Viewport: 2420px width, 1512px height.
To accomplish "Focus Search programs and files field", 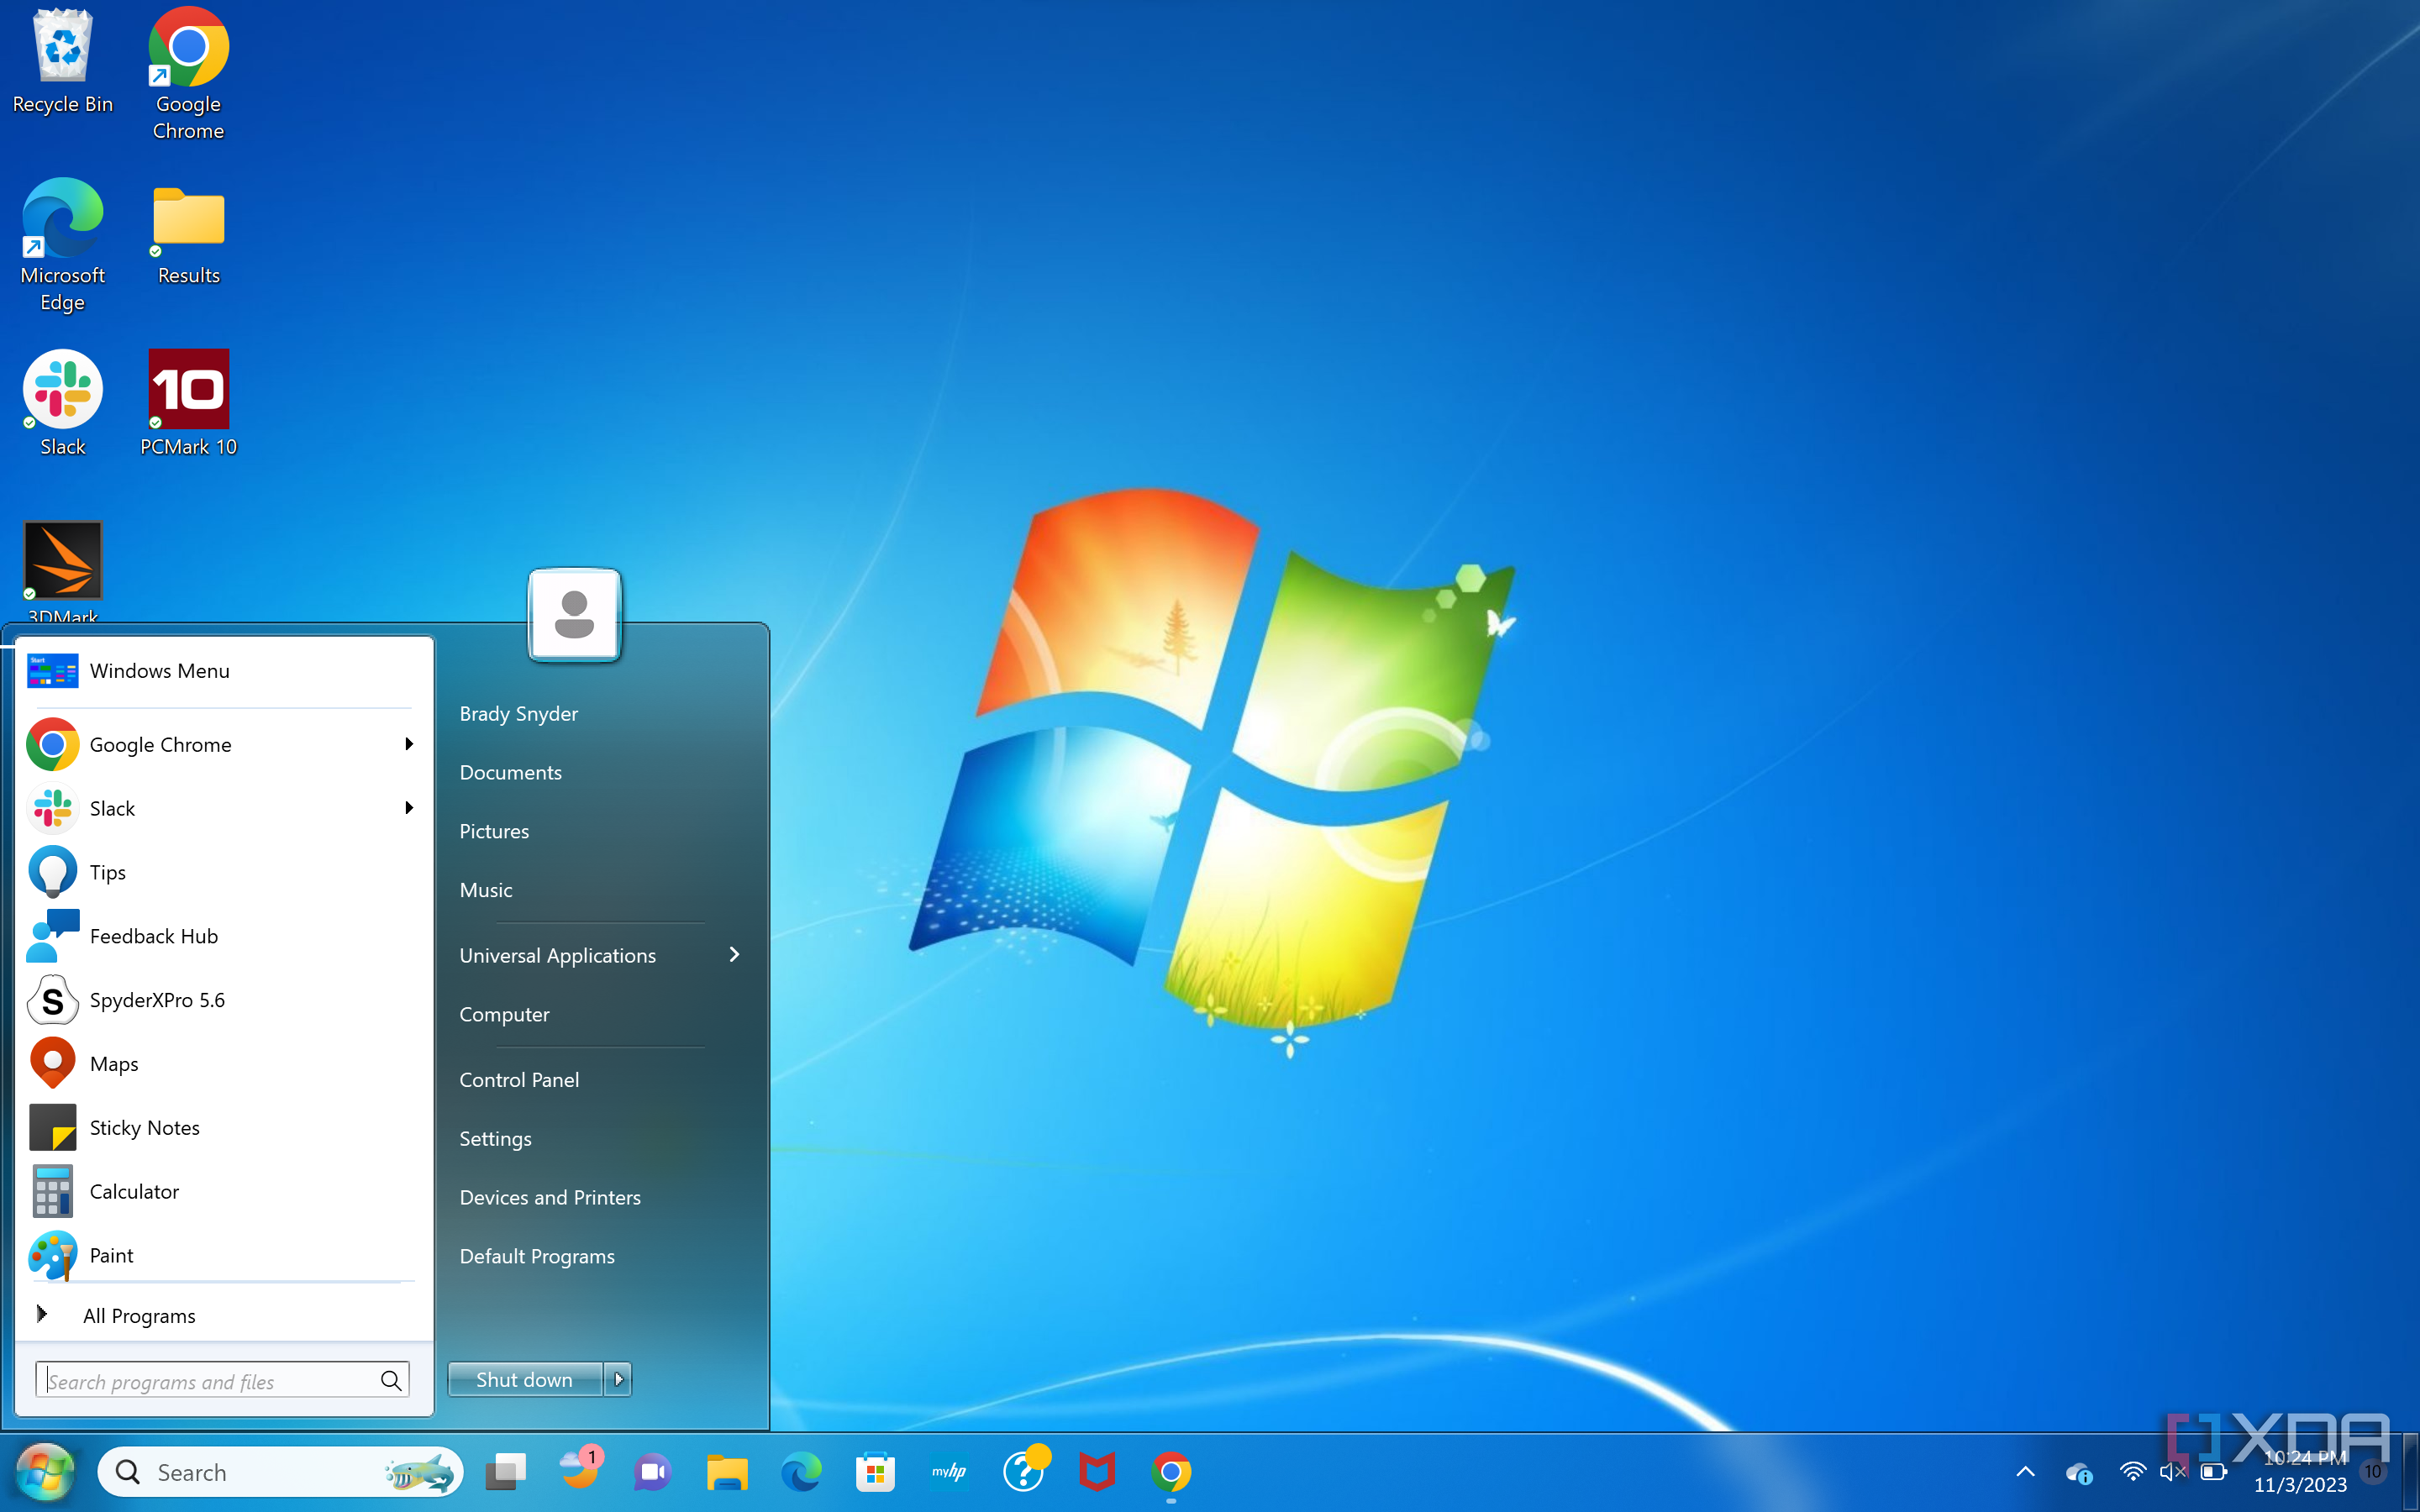I will [222, 1381].
